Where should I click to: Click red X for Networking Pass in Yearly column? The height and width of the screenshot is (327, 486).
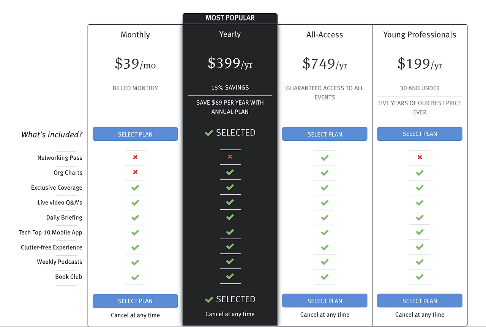[x=230, y=157]
